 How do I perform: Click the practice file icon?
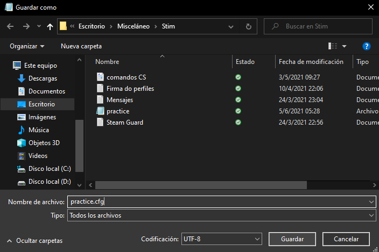click(100, 111)
